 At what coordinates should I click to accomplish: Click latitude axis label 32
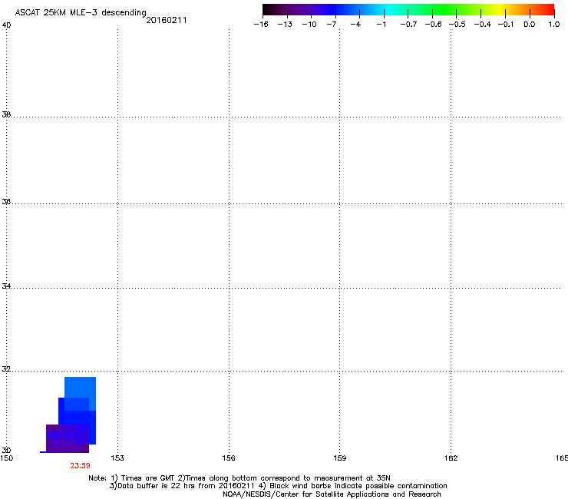6,369
